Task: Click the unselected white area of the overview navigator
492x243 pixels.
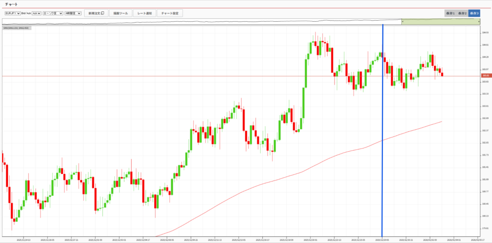Action: click(192, 22)
